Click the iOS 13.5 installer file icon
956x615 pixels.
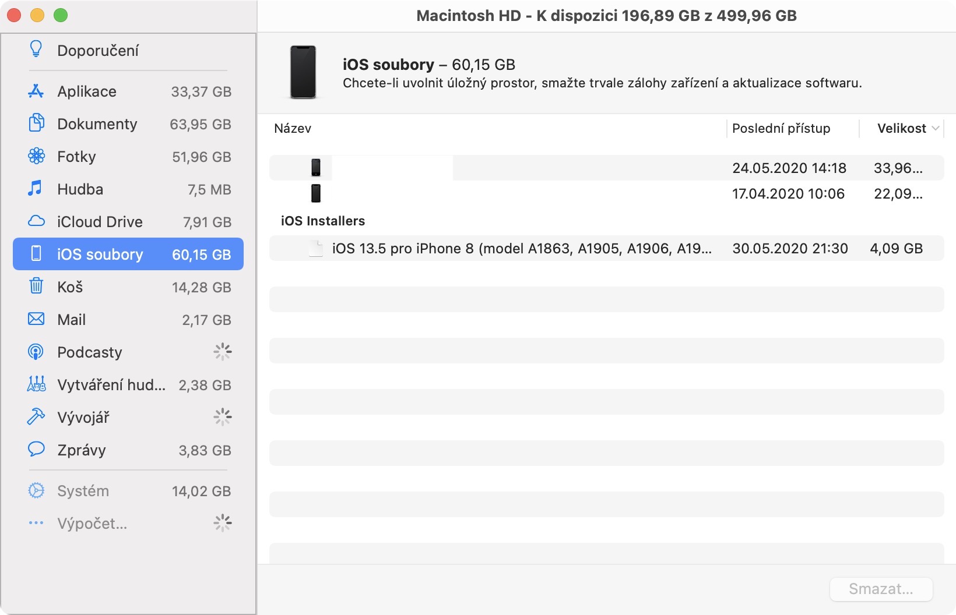pos(316,248)
